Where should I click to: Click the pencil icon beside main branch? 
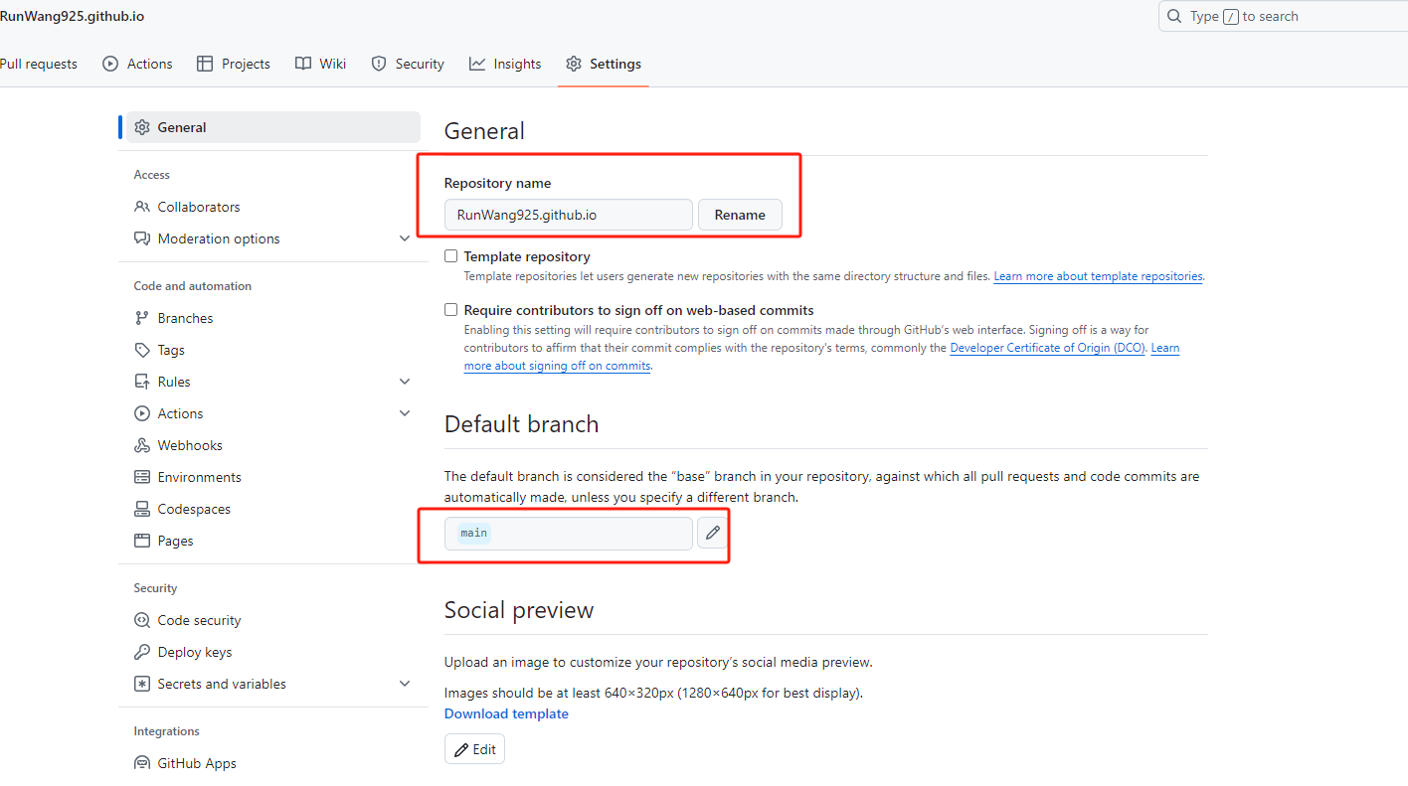pyautogui.click(x=712, y=534)
